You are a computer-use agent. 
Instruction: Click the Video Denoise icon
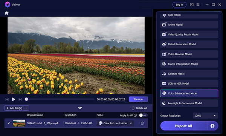click(x=164, y=54)
